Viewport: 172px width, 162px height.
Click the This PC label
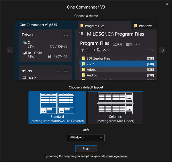pyautogui.click(x=32, y=78)
